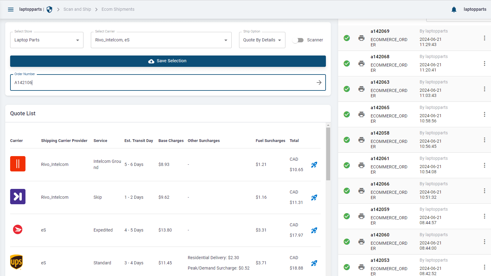
Task: Open more options for order a142061
Action: point(485,165)
